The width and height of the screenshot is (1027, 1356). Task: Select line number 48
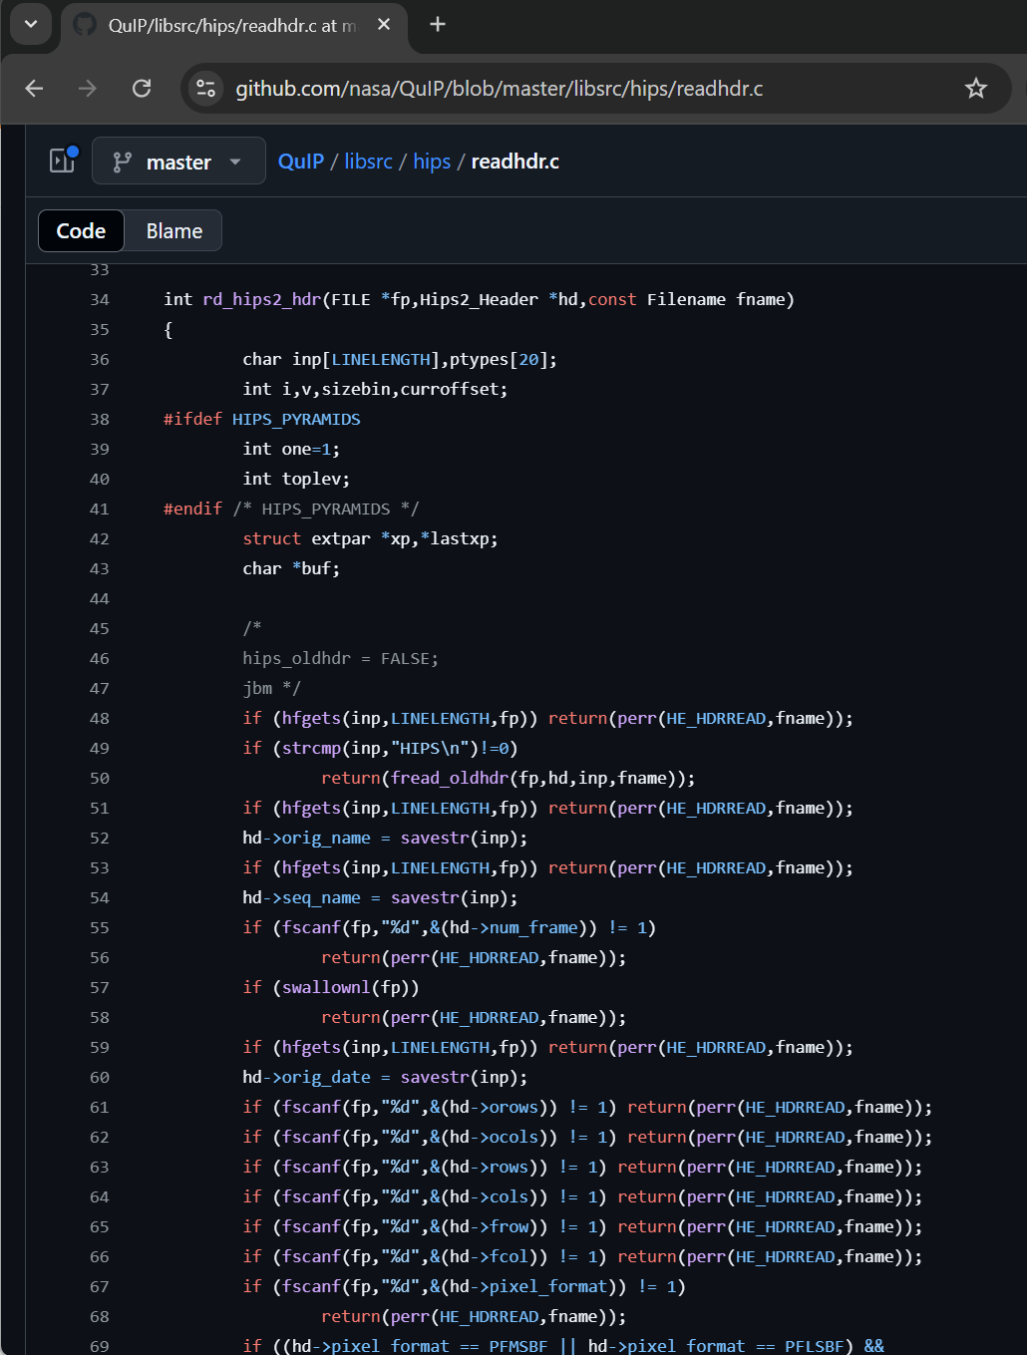100,718
